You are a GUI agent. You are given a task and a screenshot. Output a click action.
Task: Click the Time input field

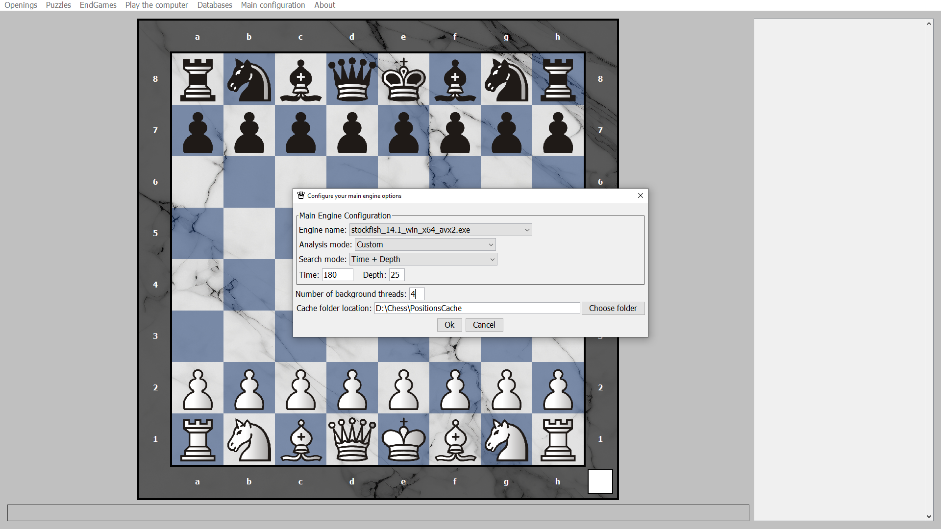[337, 275]
